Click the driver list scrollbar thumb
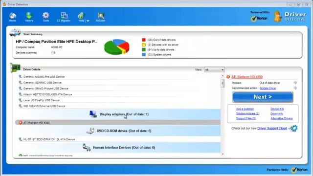This screenshot has width=313, height=176. 223,83
